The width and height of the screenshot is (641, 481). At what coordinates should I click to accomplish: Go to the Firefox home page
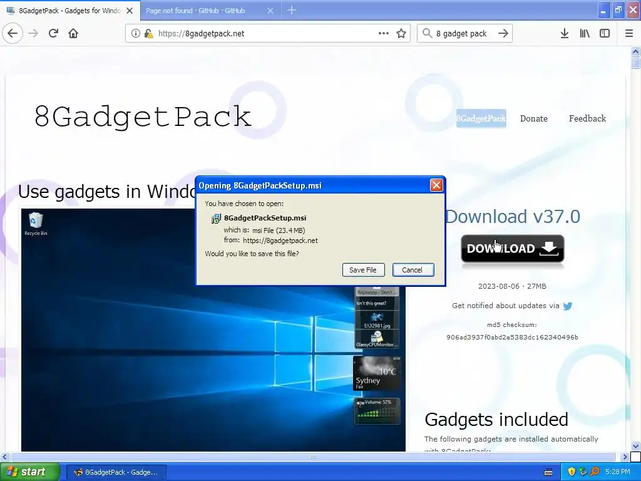point(73,34)
